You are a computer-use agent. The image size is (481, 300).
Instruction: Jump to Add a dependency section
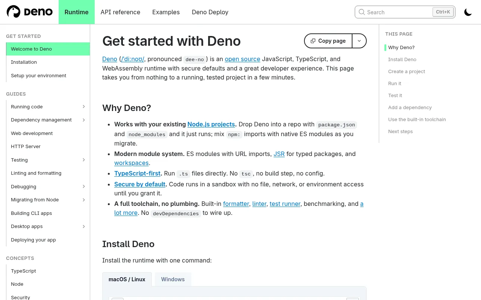click(x=410, y=107)
